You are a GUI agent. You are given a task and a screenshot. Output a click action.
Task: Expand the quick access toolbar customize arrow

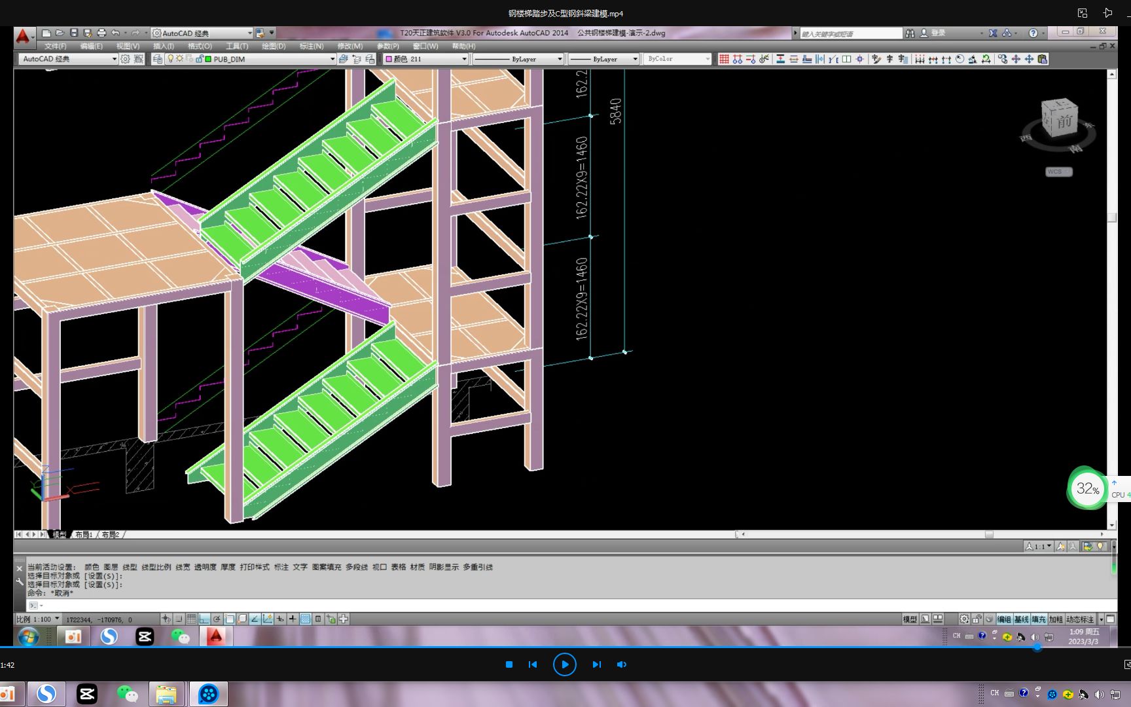[x=272, y=33]
